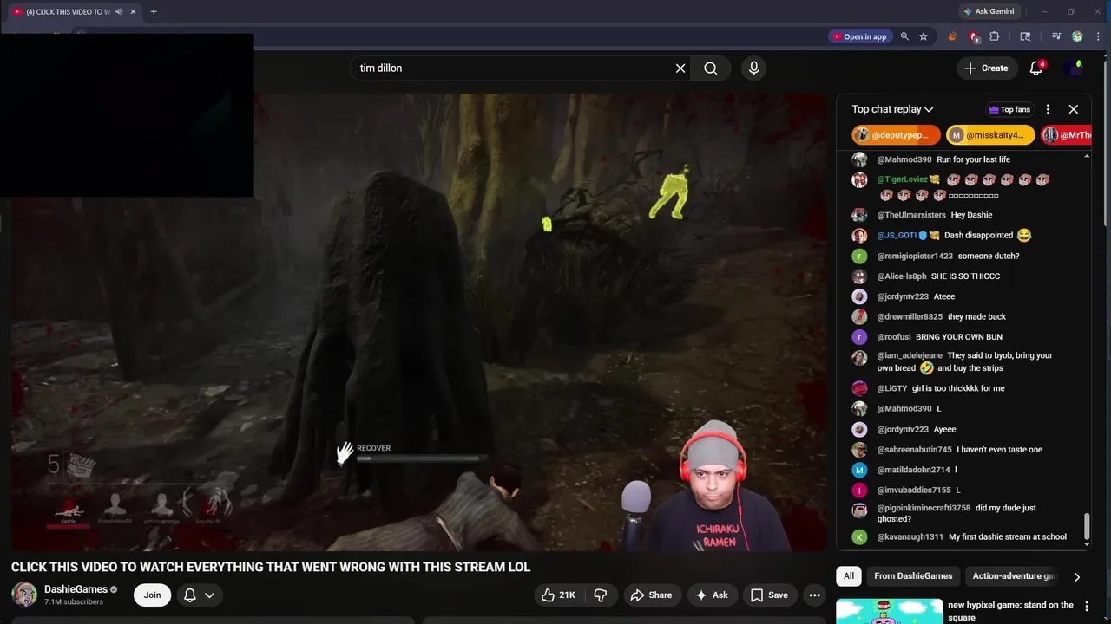Click the chat scrollbar thumb
Screen dimensions: 1111x624
tap(1087, 525)
